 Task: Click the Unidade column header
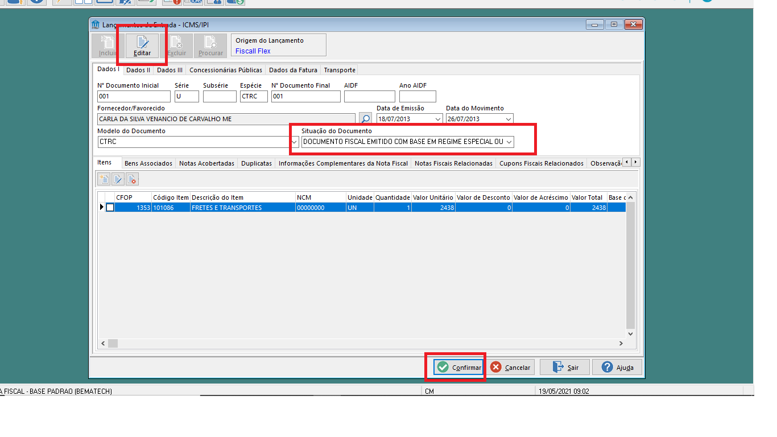click(x=360, y=197)
